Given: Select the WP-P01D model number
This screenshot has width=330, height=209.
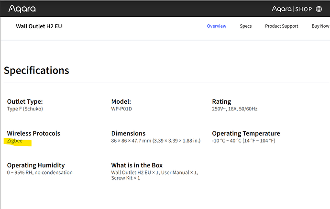Looking at the screenshot, I should point(121,109).
